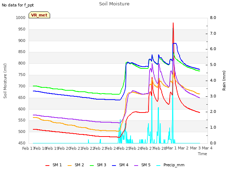Click the Mar 4 x-axis tick label
Viewport: 229px width, 172px height.
coord(207,148)
